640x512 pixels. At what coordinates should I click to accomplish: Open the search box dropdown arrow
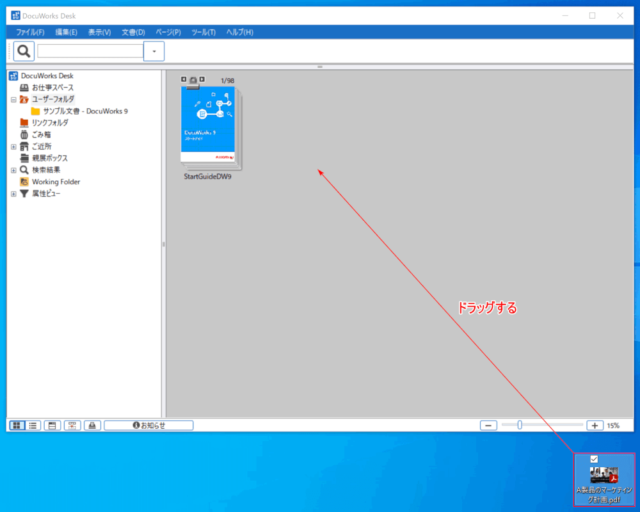click(154, 51)
